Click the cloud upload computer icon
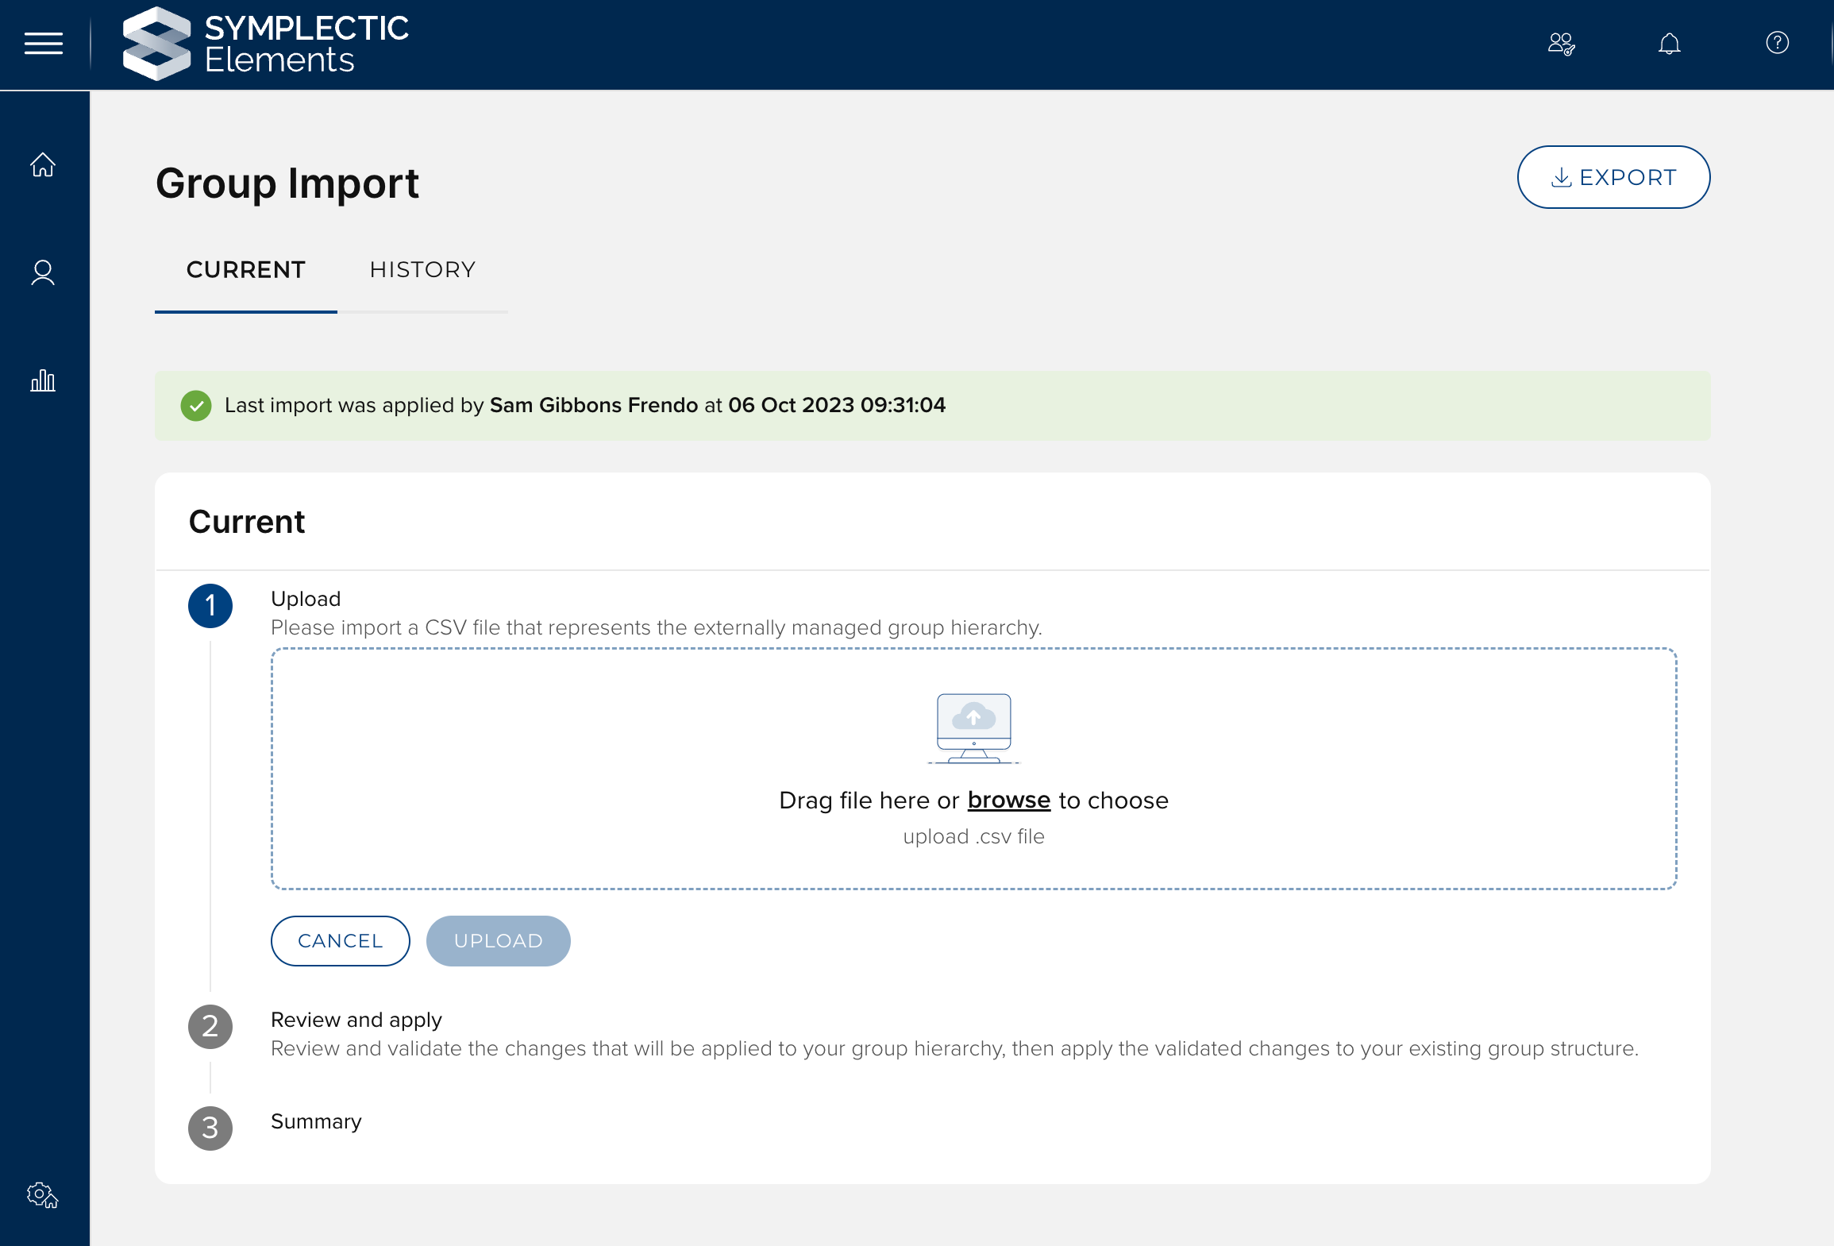Image resolution: width=1834 pixels, height=1246 pixels. [973, 728]
